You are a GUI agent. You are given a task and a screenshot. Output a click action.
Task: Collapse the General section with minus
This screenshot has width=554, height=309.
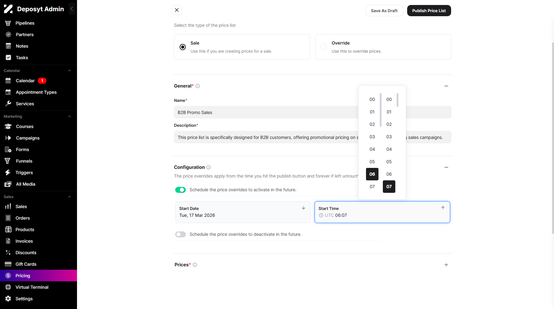446,86
